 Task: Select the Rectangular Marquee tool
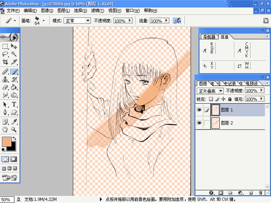click(5, 46)
